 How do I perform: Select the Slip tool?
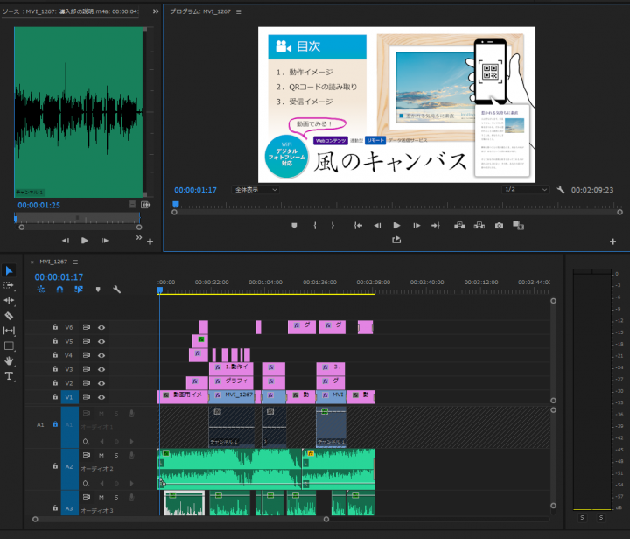coord(9,331)
